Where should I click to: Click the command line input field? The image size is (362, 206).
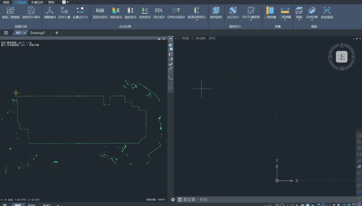[273, 200]
